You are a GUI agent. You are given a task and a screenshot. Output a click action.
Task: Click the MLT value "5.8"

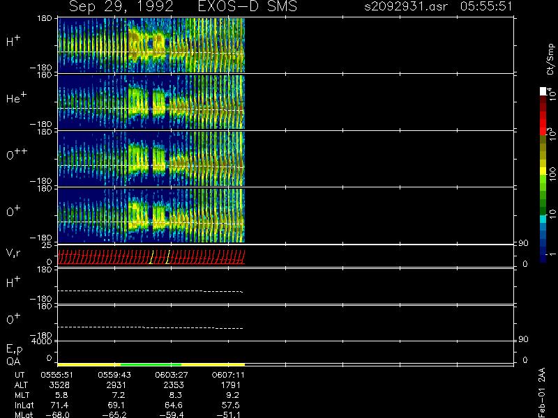(x=61, y=395)
